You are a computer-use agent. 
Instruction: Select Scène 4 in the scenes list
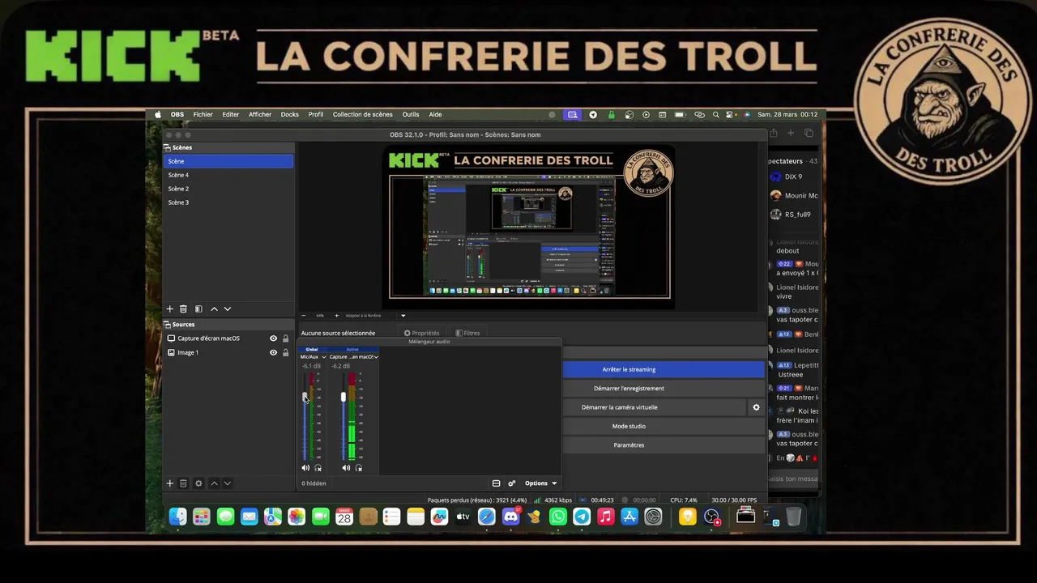pos(228,175)
